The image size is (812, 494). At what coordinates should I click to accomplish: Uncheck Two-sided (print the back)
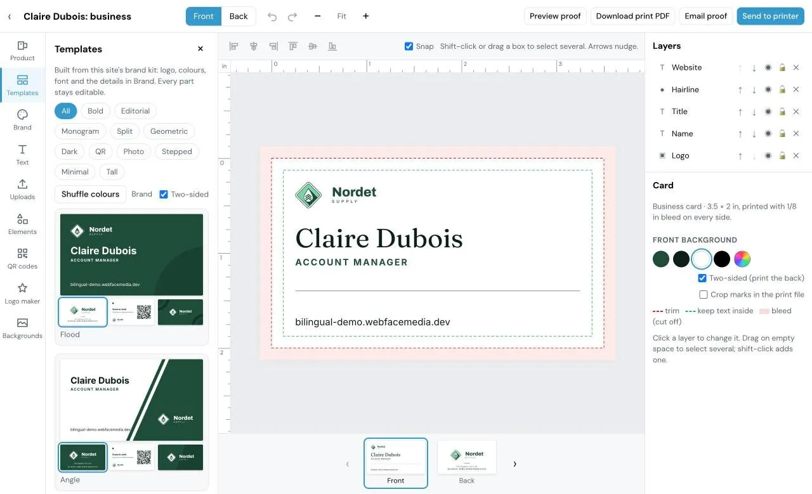(702, 278)
